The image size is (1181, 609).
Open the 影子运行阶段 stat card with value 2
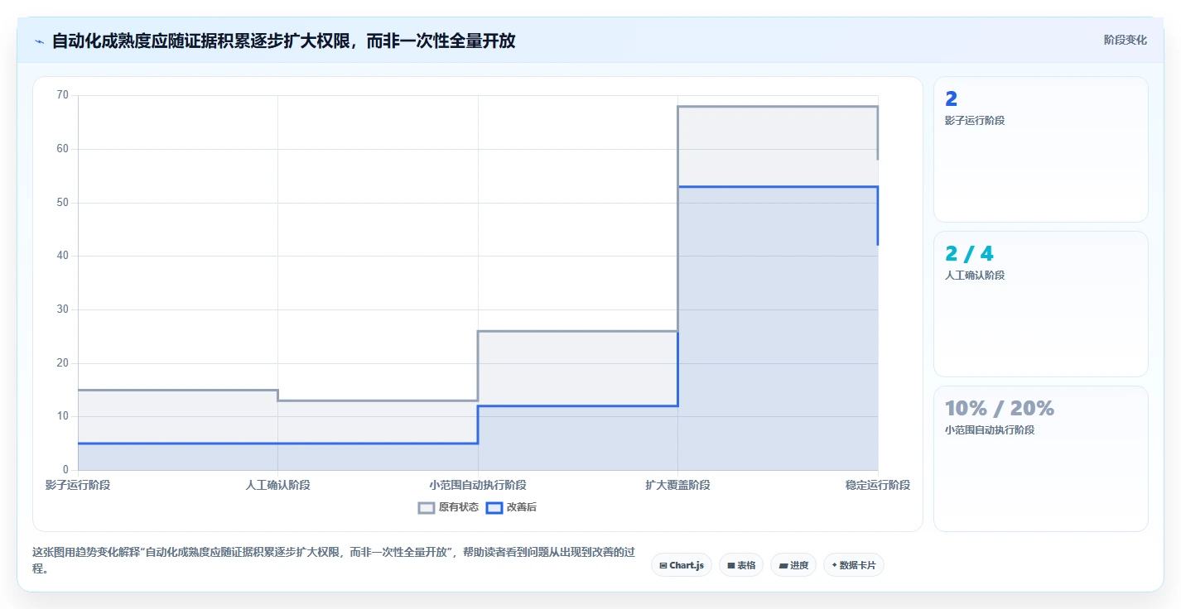(1040, 150)
